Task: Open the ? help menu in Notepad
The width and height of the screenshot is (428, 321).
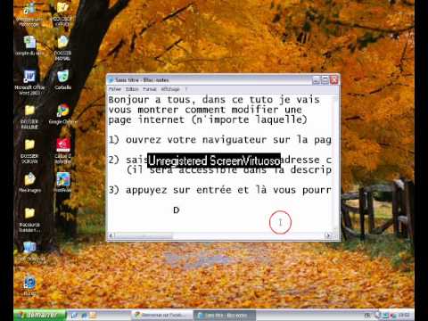Action: coord(186,89)
